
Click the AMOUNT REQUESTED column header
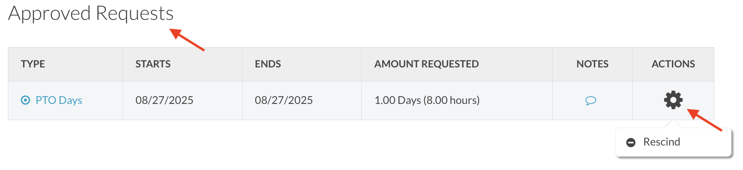pos(426,64)
